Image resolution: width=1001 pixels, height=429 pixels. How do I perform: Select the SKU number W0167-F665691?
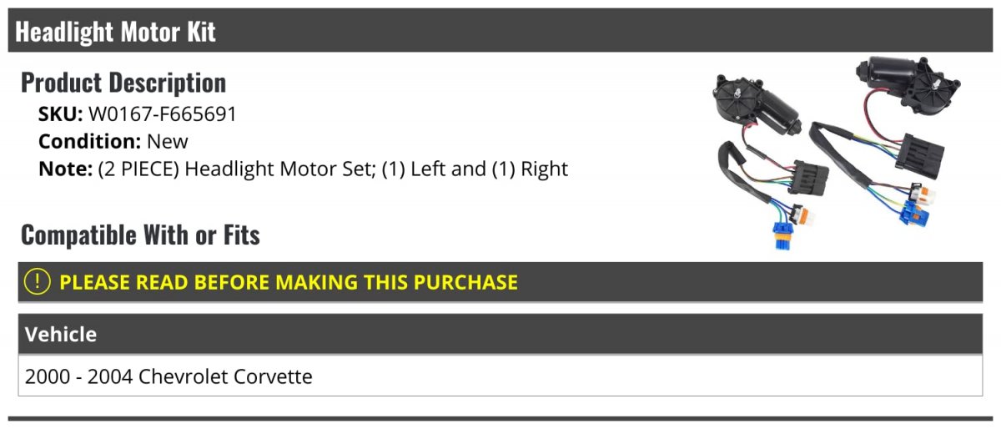163,114
